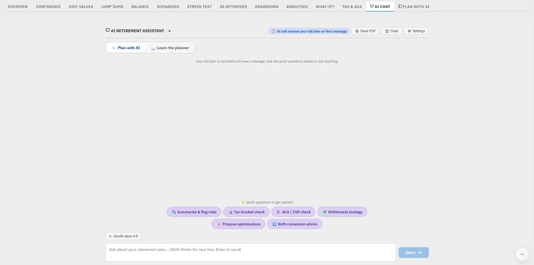Image resolution: width=534 pixels, height=265 pixels.
Task: Click the Propose optimisations quick question
Action: tap(238, 224)
